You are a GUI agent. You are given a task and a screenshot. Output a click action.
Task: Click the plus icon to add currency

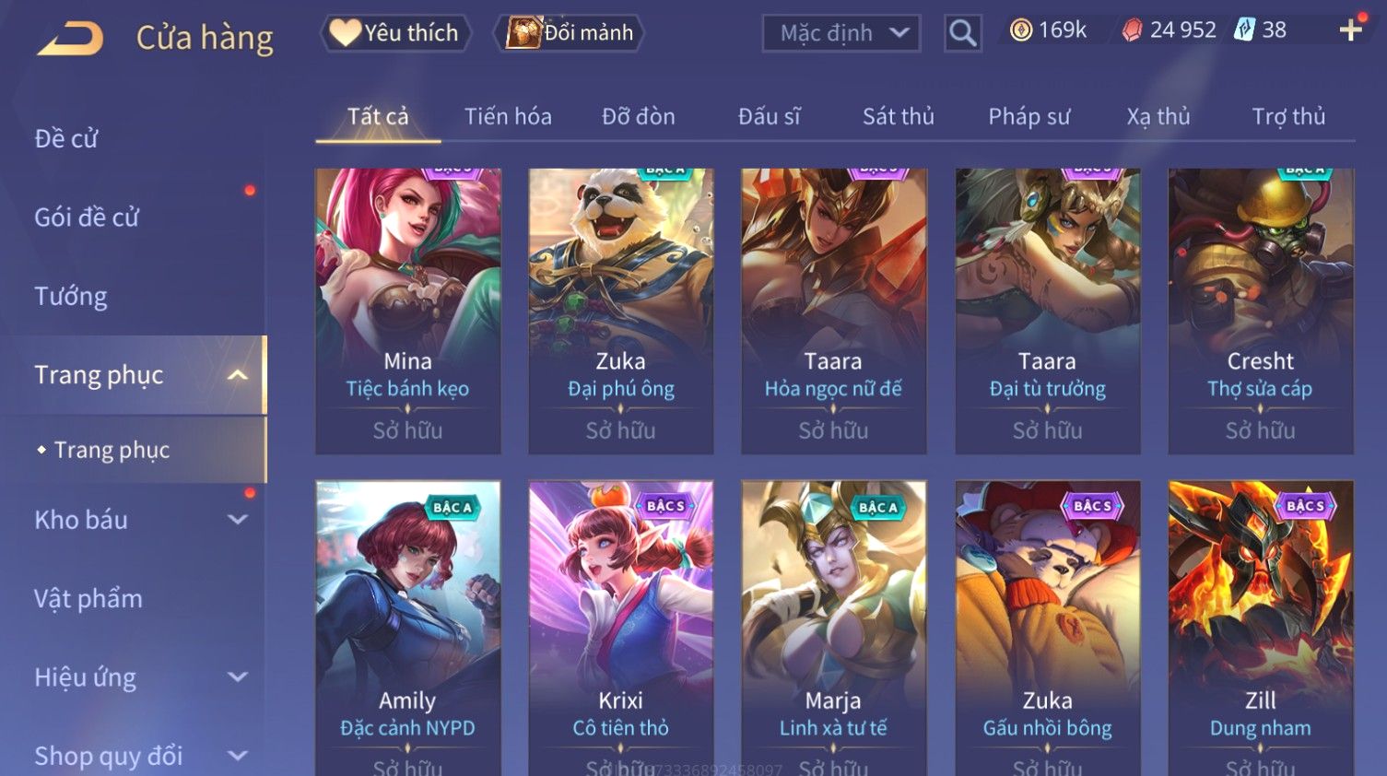pyautogui.click(x=1351, y=30)
